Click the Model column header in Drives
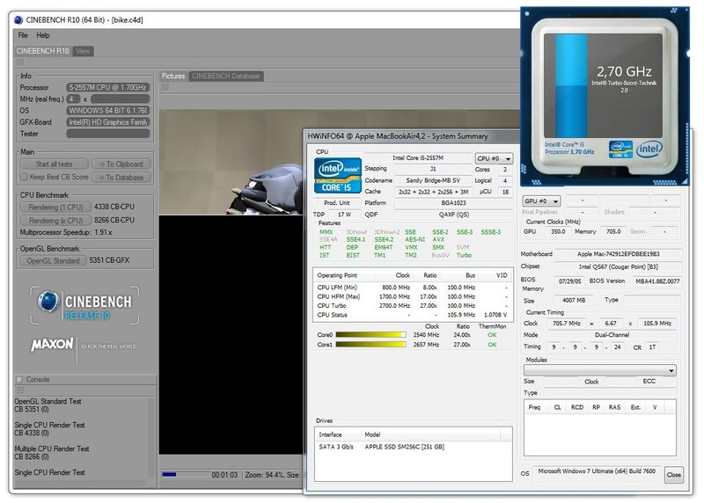 pyautogui.click(x=430, y=434)
